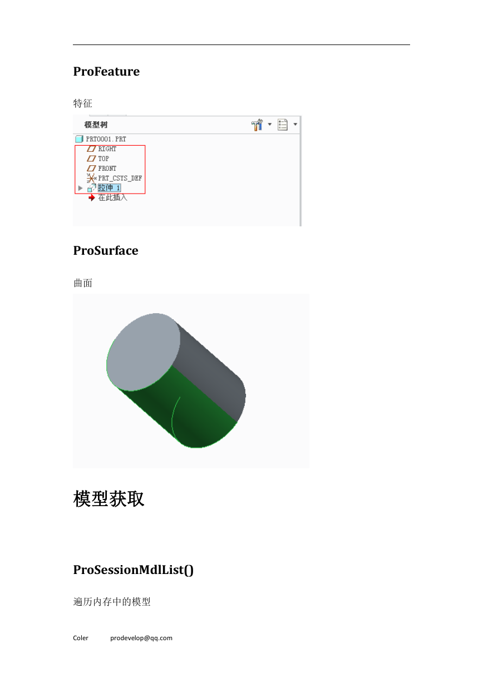Click the extrude feature icon for 拉伸 1
Image resolution: width=483 pixels, height=683 pixels.
92,188
